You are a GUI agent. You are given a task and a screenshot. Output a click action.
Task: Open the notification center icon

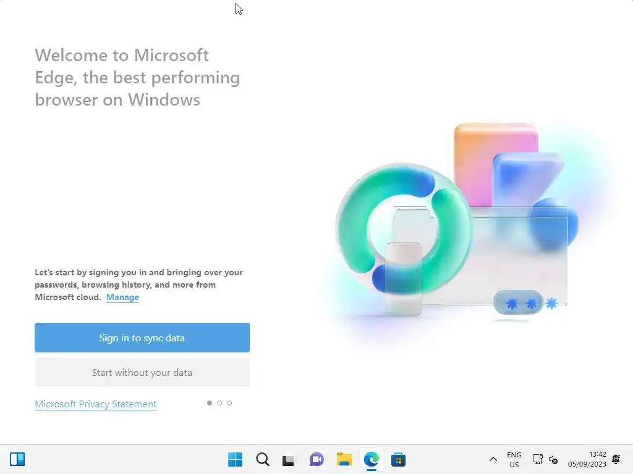point(616,459)
